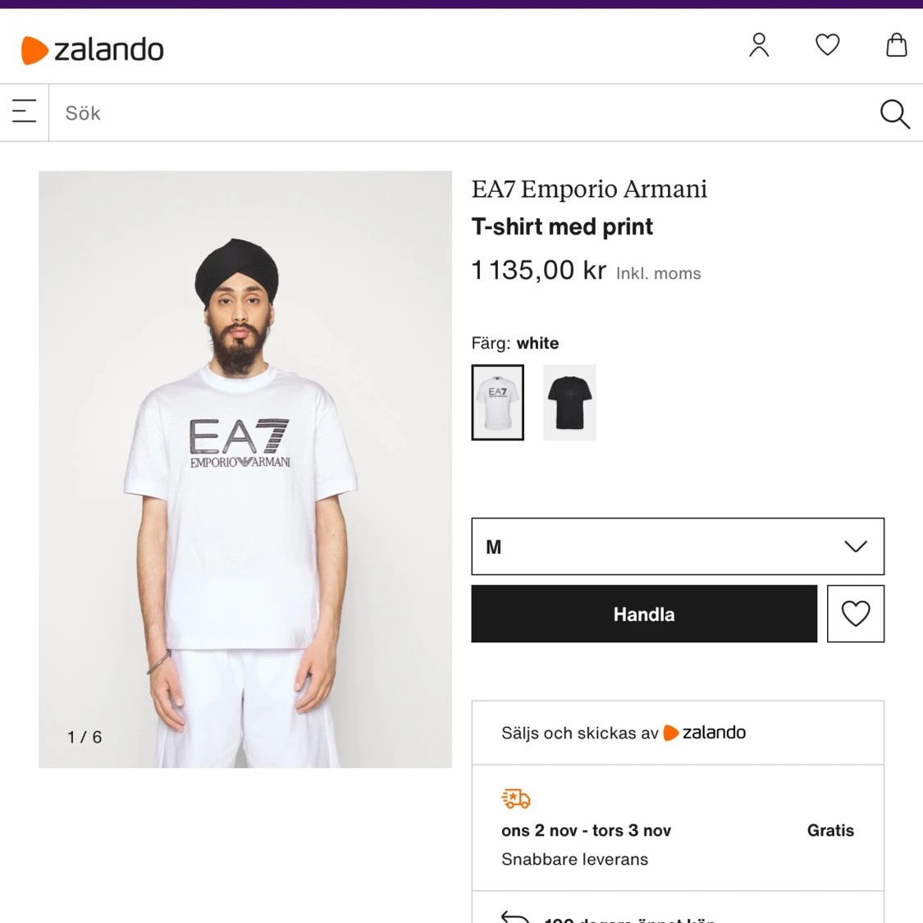Click the Handla button
923x923 pixels.
[644, 613]
